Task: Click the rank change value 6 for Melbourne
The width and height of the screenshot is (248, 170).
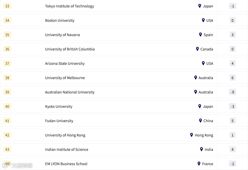Action: (x=232, y=78)
